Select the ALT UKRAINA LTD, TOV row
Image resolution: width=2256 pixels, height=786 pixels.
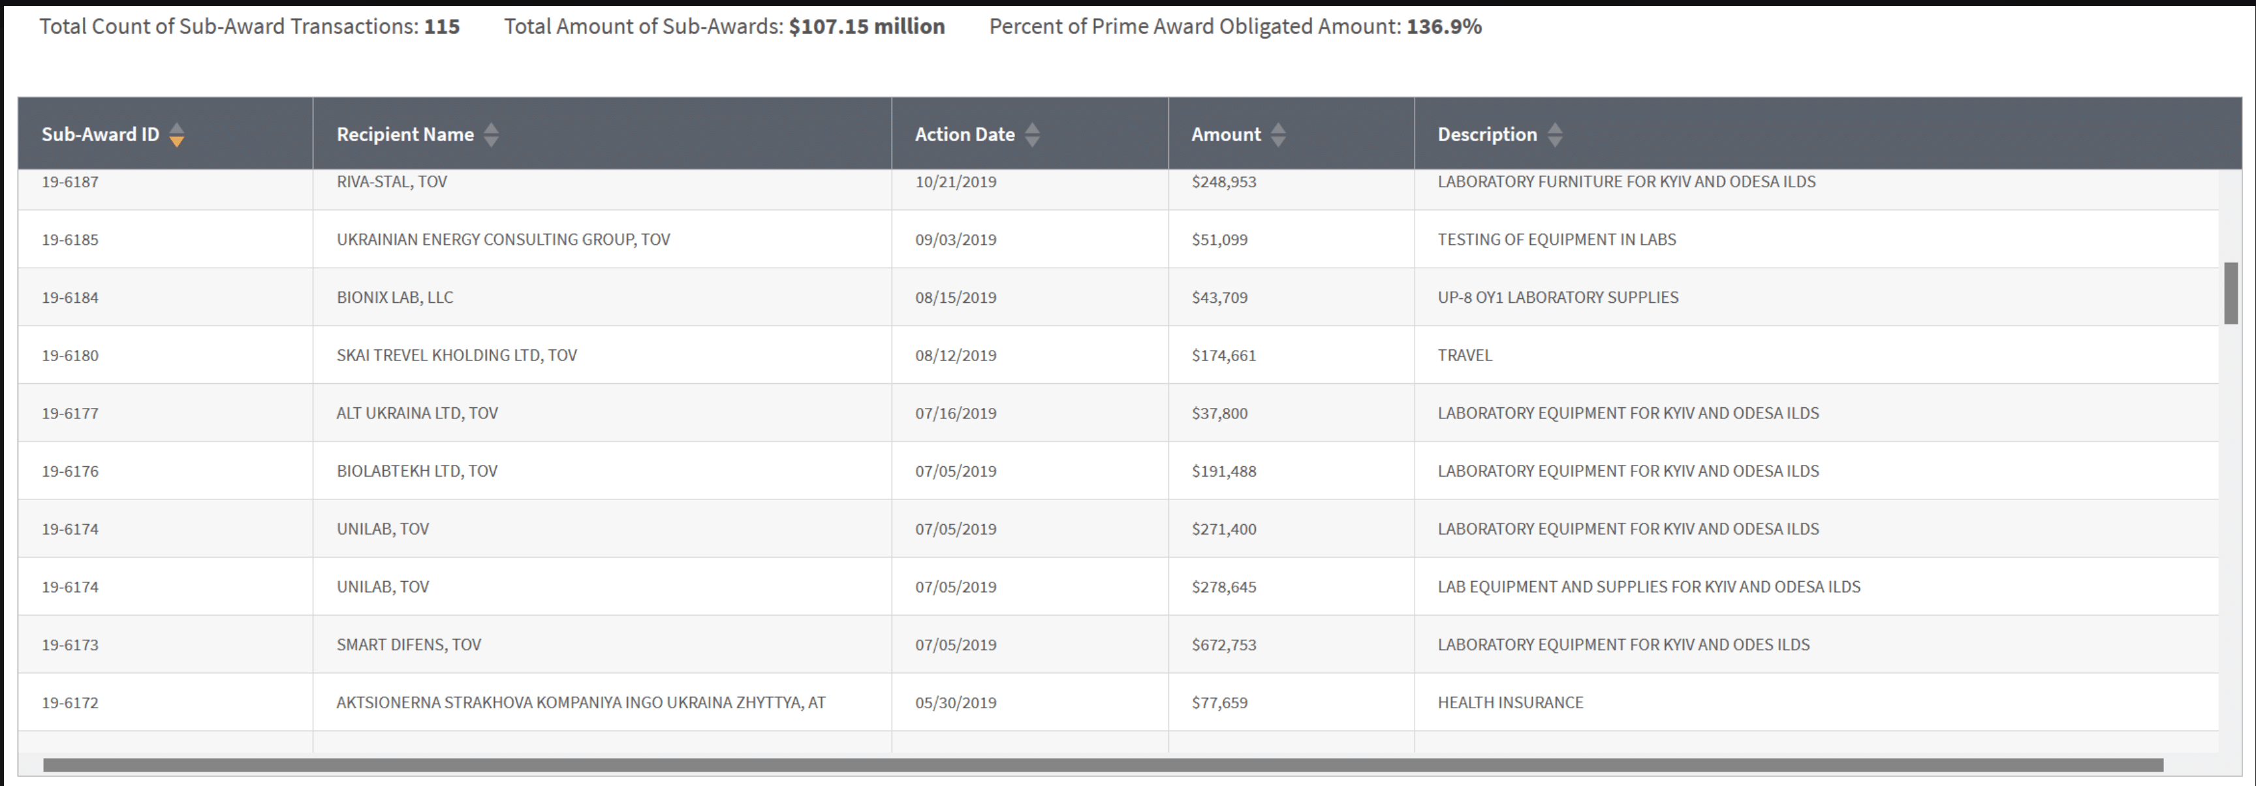point(417,414)
